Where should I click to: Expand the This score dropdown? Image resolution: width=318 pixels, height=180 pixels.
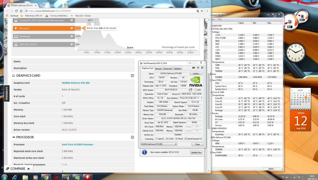[72, 28]
